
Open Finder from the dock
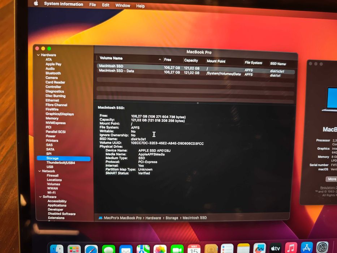[x=57, y=249]
